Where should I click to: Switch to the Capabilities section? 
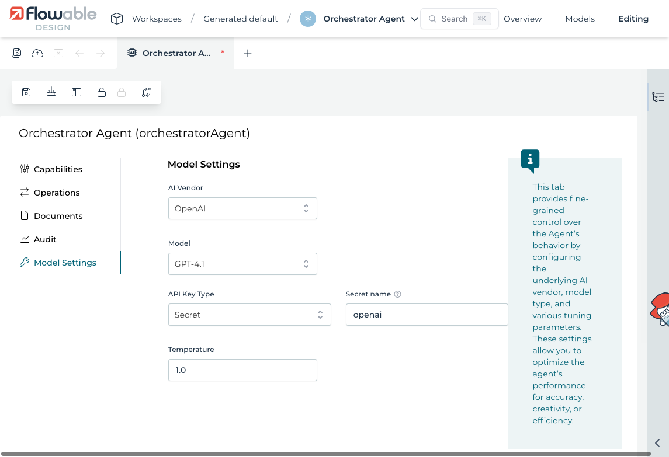pyautogui.click(x=58, y=169)
